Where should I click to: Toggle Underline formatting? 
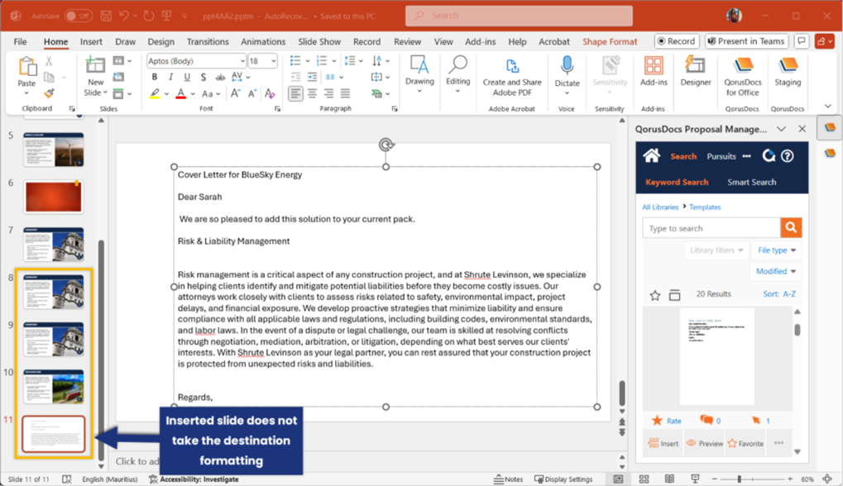187,78
